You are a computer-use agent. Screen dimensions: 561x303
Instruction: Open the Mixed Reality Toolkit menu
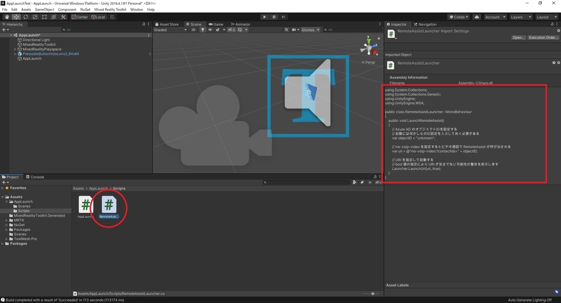(x=110, y=9)
